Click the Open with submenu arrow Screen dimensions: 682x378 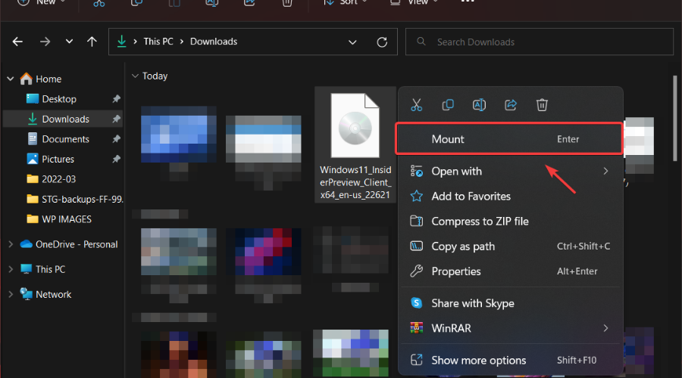click(605, 172)
